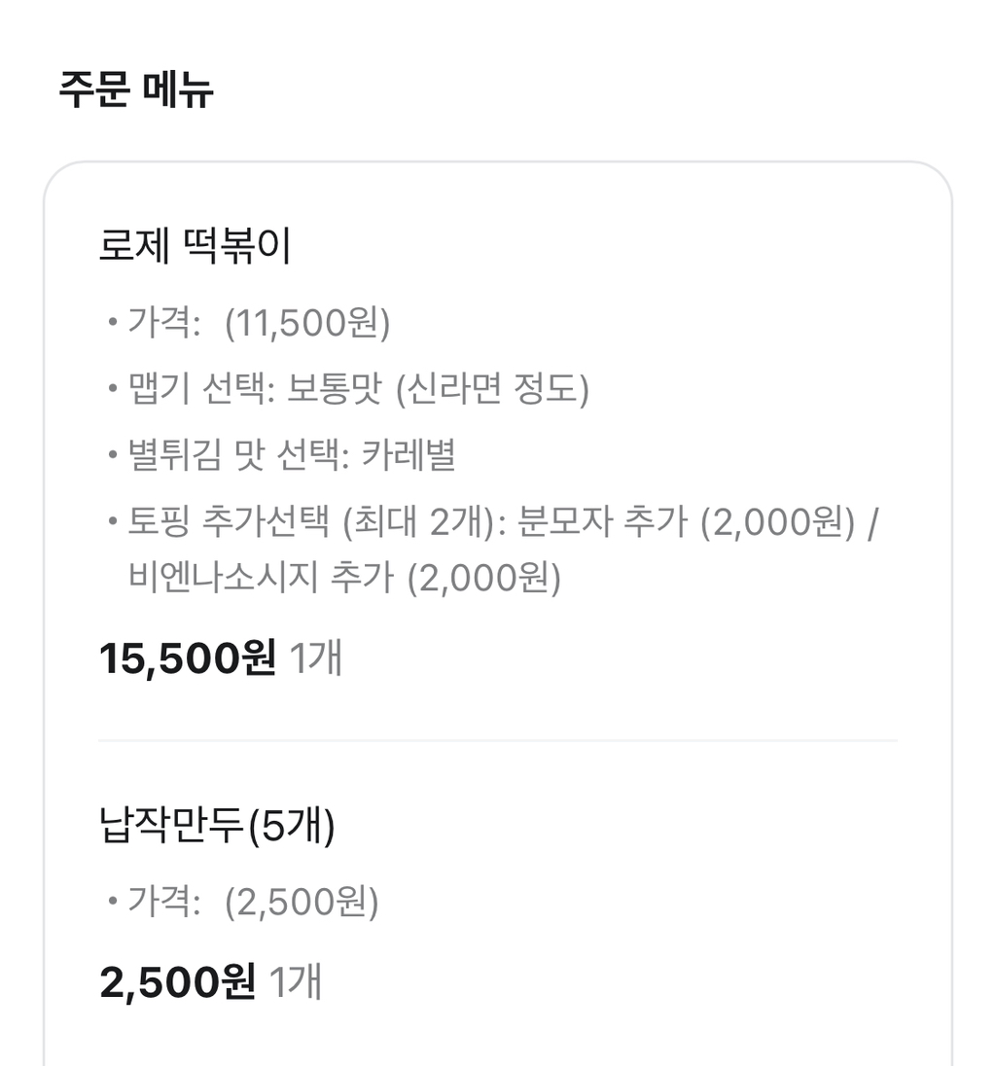Screen dimensions: 996x1066
Task: Click the (2,500원) price in parentheses
Action: 302,904
